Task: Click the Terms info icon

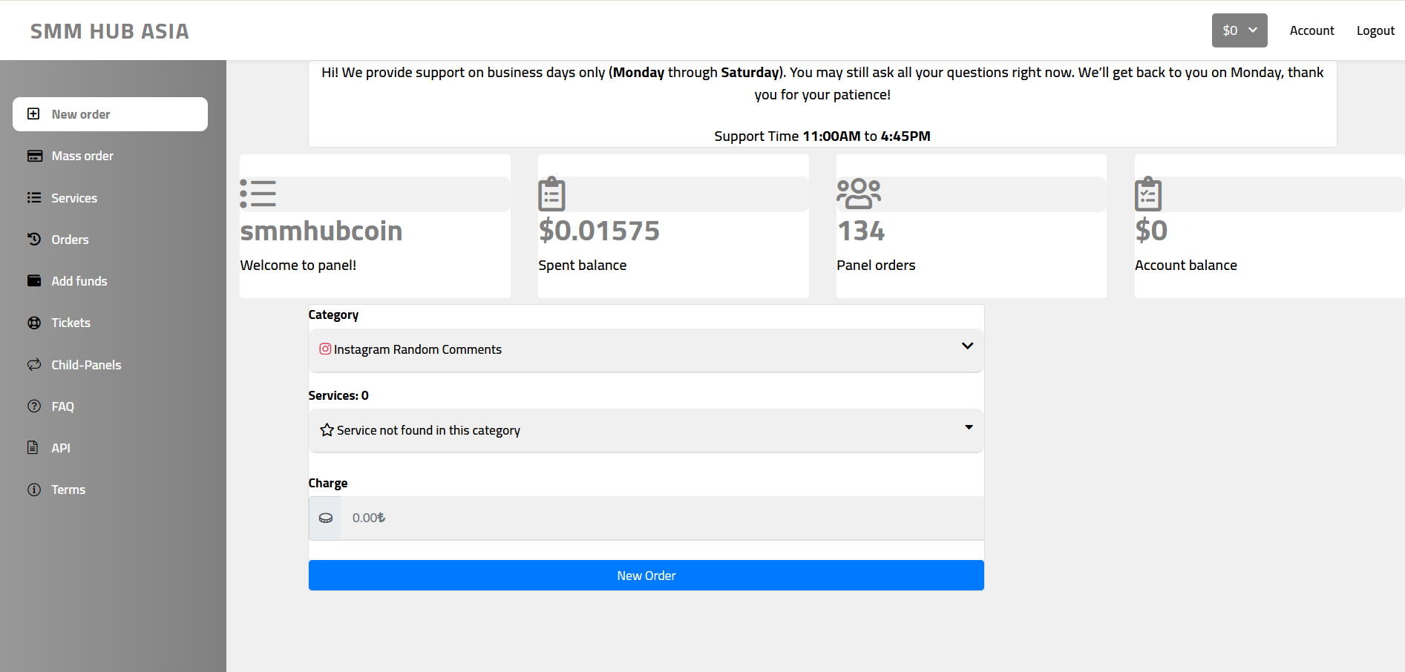Action: (x=34, y=490)
